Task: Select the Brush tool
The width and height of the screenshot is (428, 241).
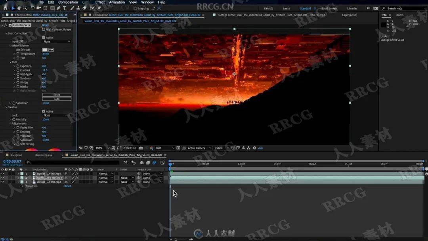Action: coord(72,8)
